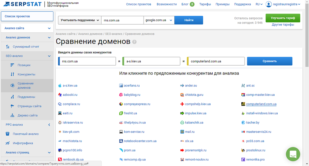The height and width of the screenshot is (166, 309).
Task: Click the notebookcenter.com.ua favicon
Action: coord(121,141)
